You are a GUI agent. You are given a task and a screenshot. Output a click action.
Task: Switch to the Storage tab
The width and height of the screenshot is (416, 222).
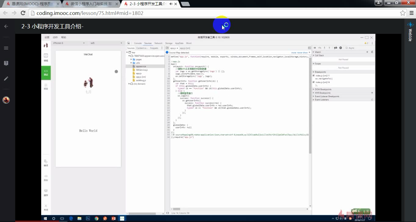pos(169,43)
